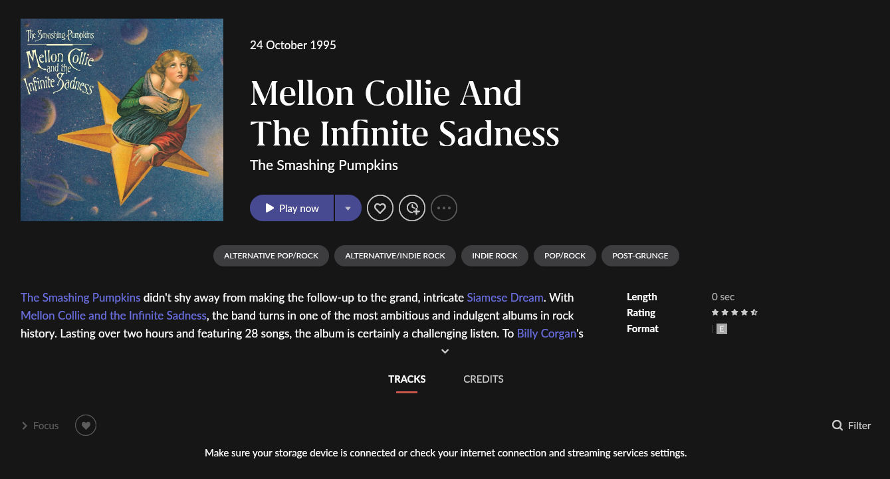Open the three-dots more options menu
The image size is (890, 479).
444,208
